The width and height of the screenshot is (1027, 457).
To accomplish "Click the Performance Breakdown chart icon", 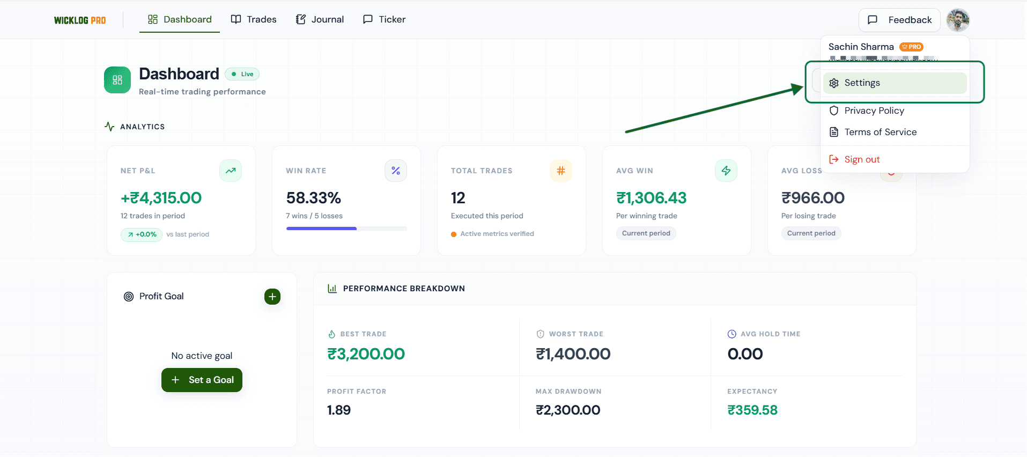I will [x=333, y=289].
